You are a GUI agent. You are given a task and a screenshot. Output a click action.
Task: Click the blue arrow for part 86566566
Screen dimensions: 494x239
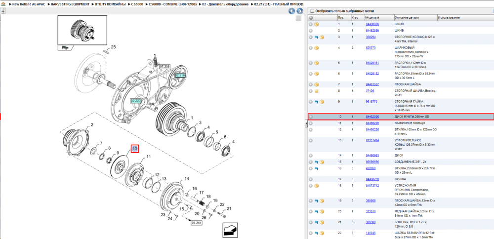317,162
